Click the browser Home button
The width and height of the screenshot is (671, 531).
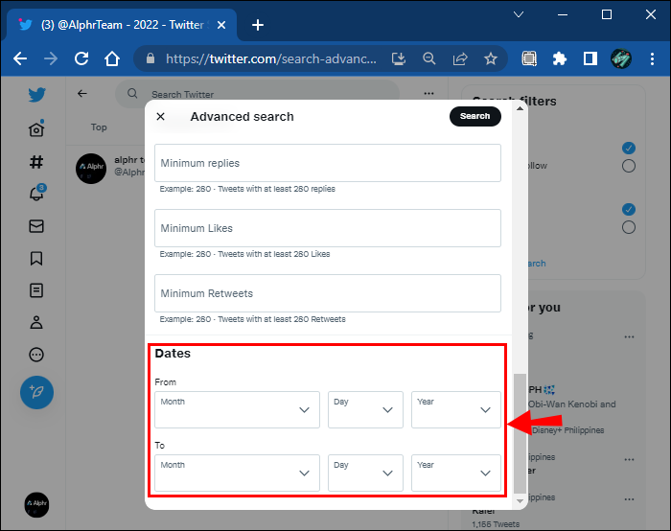[112, 58]
